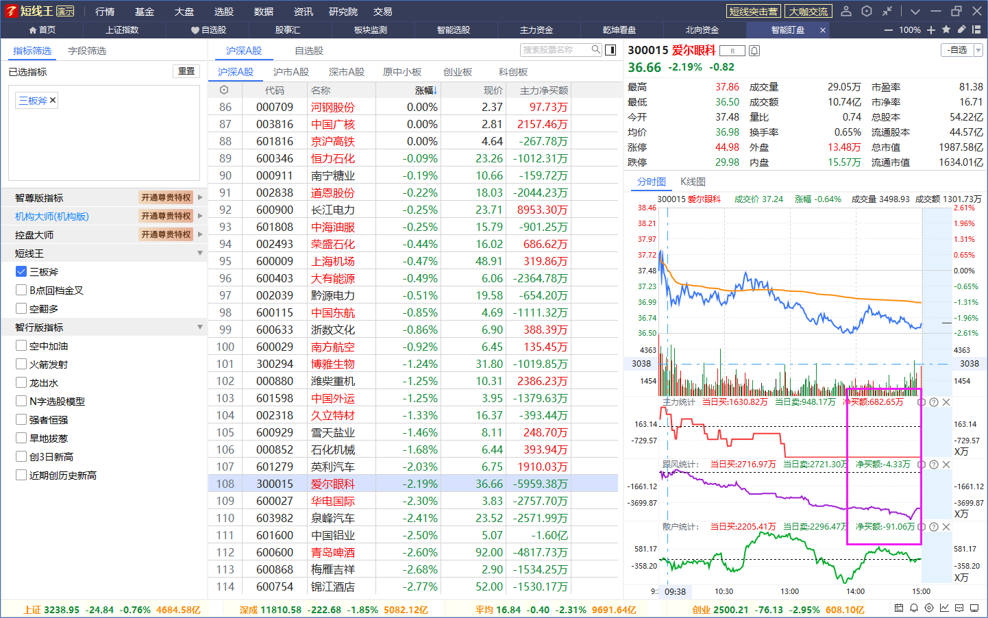988x618 pixels.
Task: Open the page layout icon
Action: pyautogui.click(x=976, y=29)
